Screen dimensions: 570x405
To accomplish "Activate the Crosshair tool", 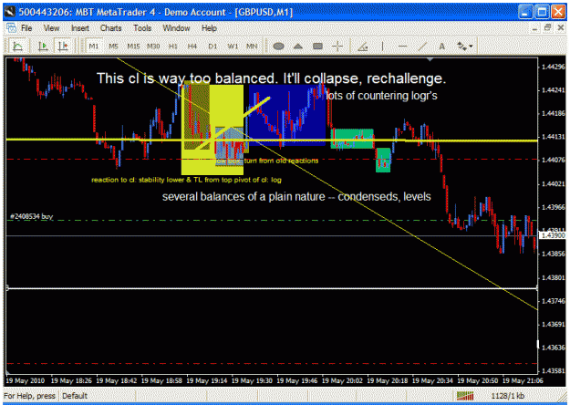I will 337,47.
